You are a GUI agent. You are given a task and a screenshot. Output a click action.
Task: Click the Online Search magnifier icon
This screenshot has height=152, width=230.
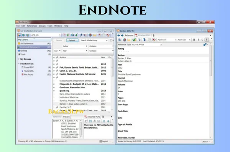[x=72, y=35]
